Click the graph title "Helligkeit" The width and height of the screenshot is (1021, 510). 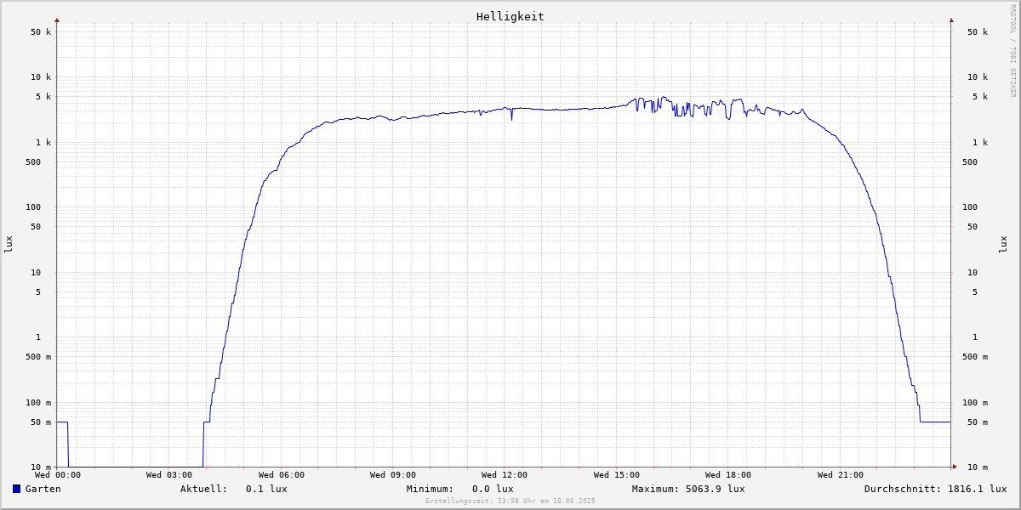510,16
